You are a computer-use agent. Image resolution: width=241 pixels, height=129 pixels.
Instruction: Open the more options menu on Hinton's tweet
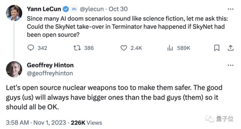pos(231,65)
